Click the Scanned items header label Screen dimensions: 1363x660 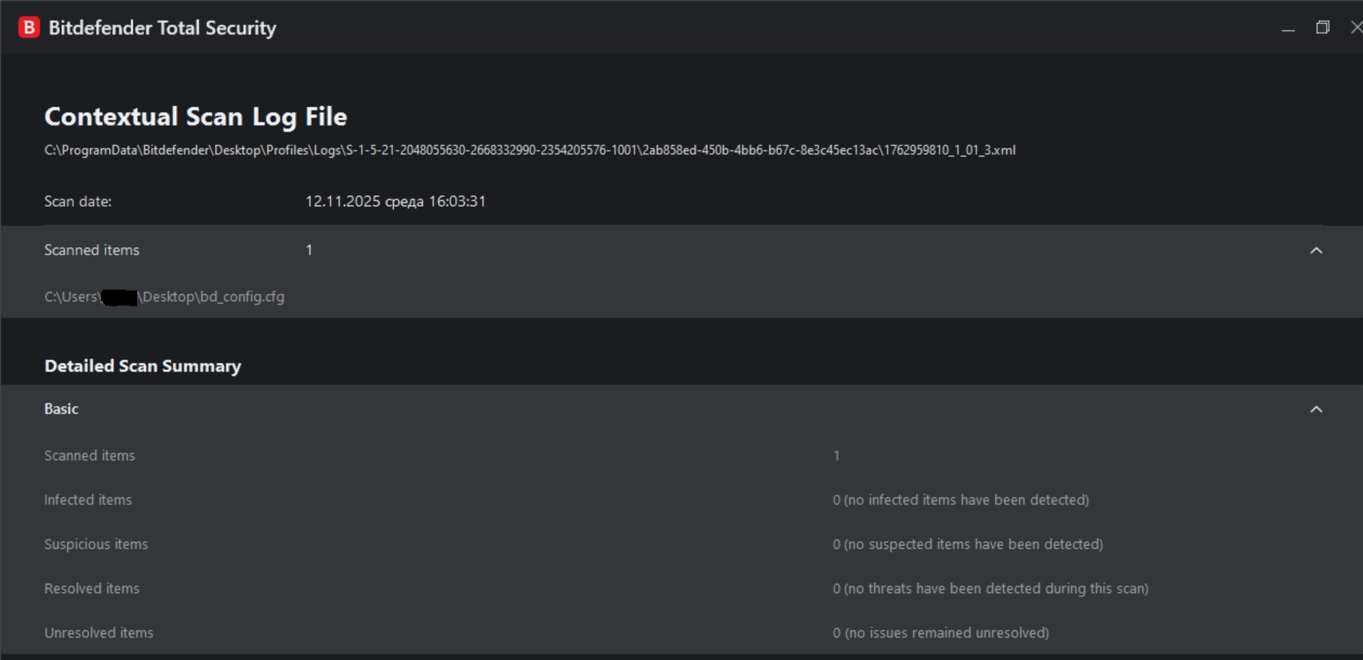coord(92,250)
